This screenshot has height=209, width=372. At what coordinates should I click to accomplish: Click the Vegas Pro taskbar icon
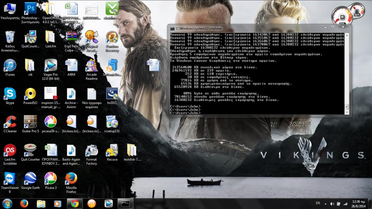108,203
